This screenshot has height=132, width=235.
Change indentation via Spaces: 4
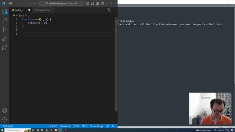point(65,126)
